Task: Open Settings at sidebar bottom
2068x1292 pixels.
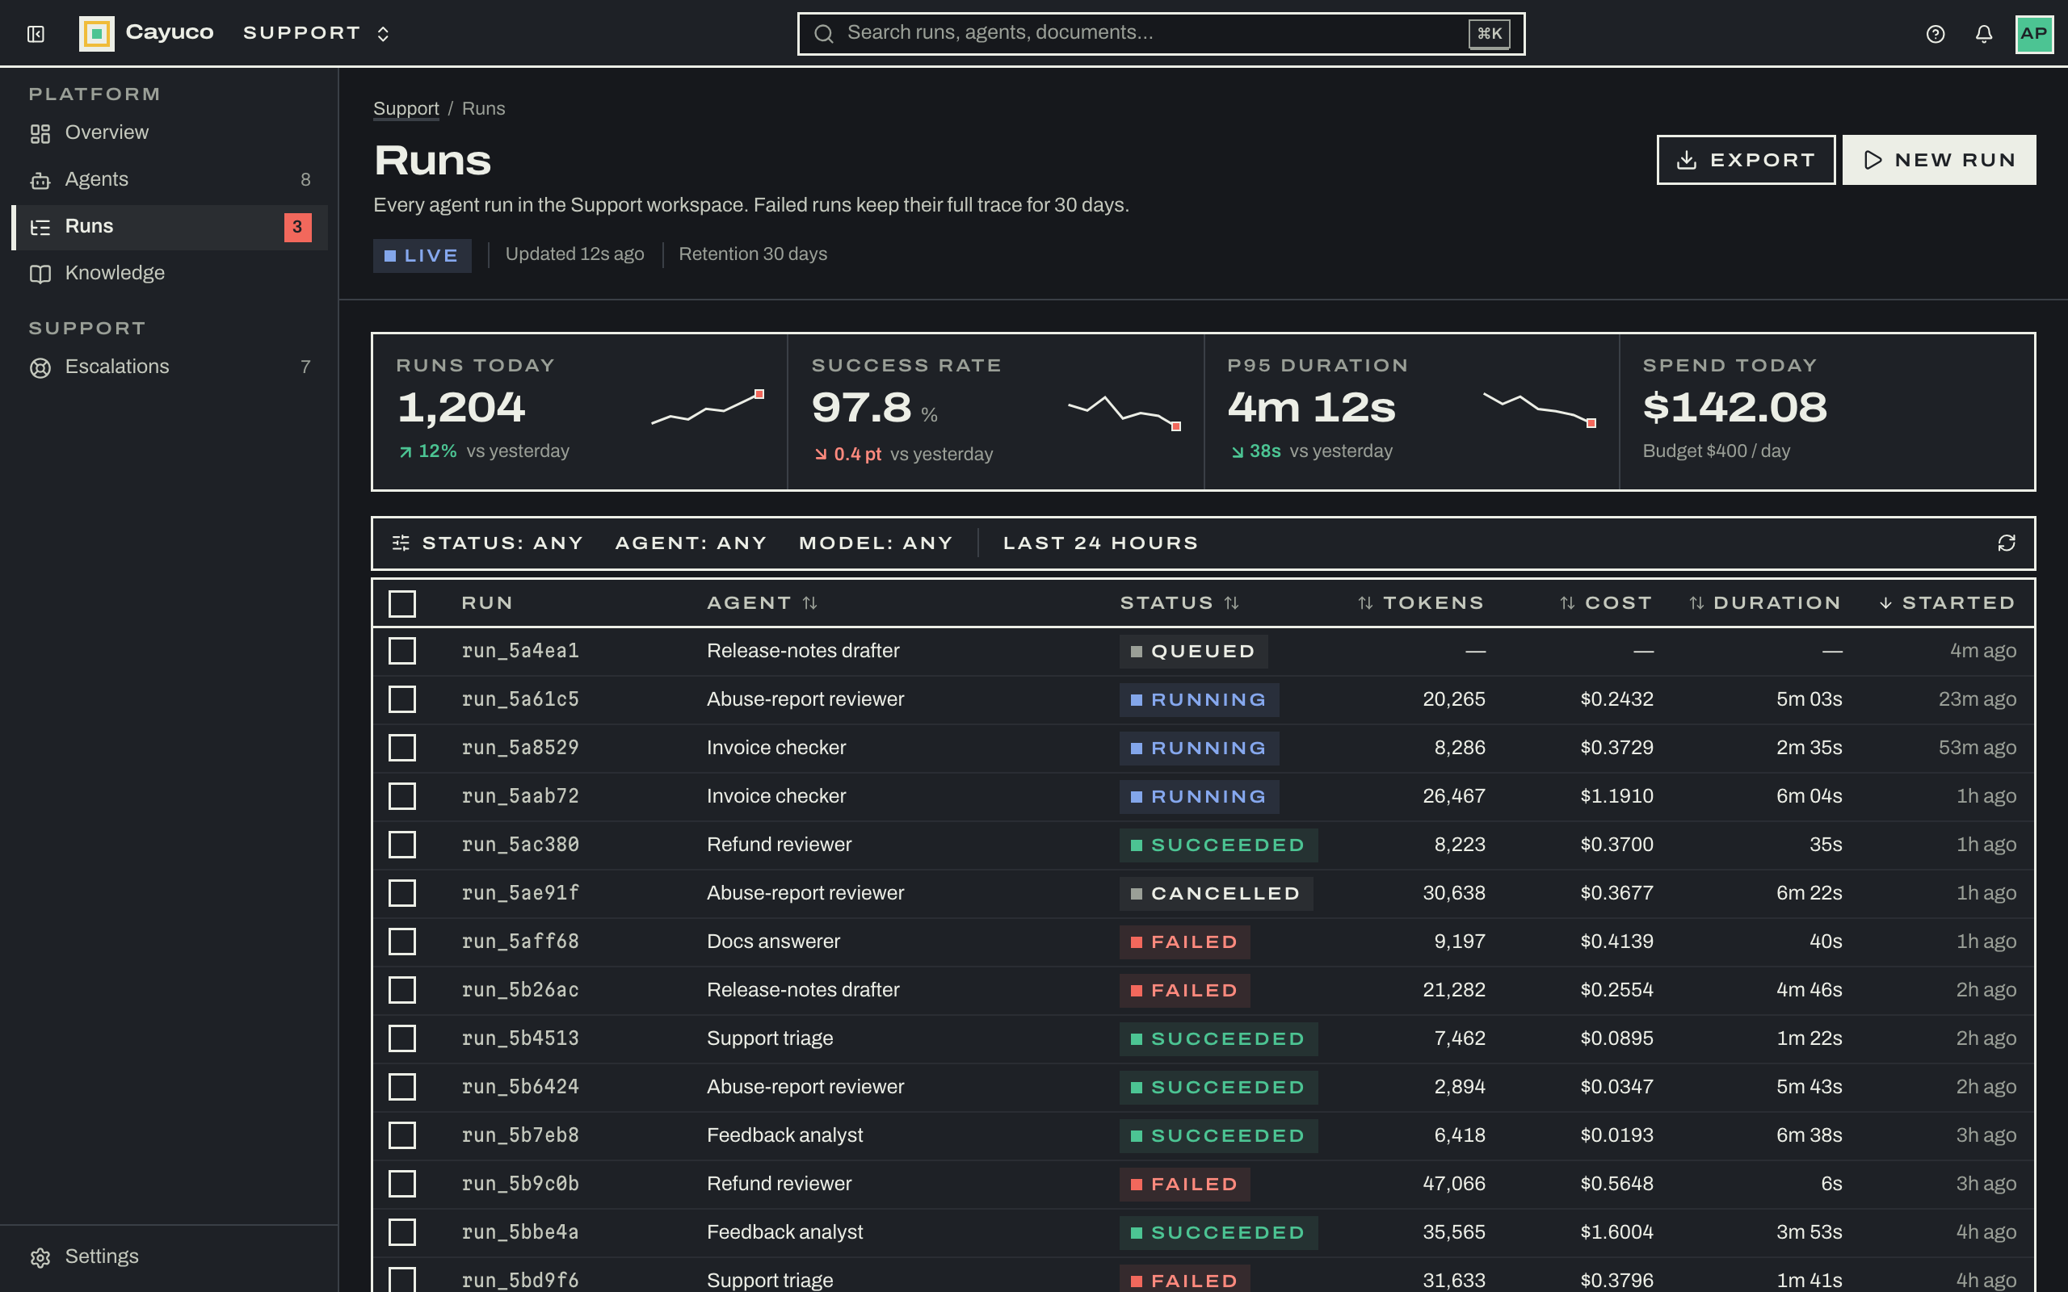Action: [169, 1257]
